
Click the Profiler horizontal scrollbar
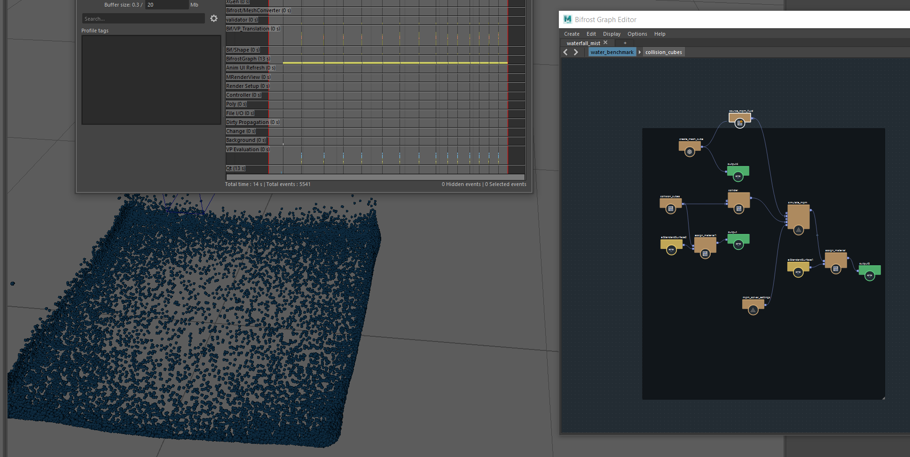[x=375, y=177]
